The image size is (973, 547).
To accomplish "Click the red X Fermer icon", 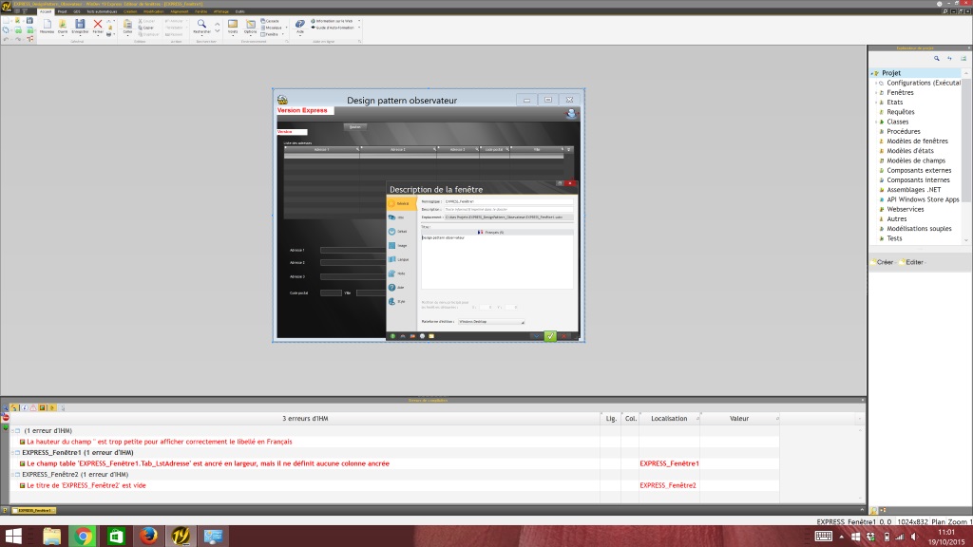I will (98, 25).
